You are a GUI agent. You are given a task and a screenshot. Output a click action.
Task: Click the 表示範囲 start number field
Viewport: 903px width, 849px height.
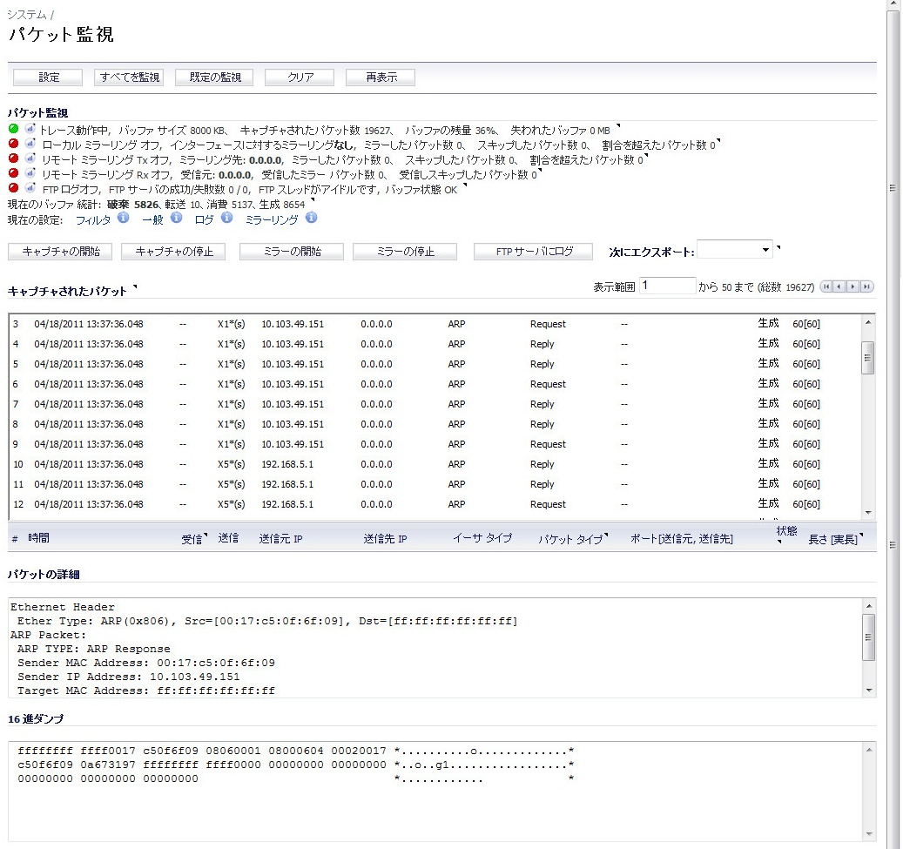(668, 286)
